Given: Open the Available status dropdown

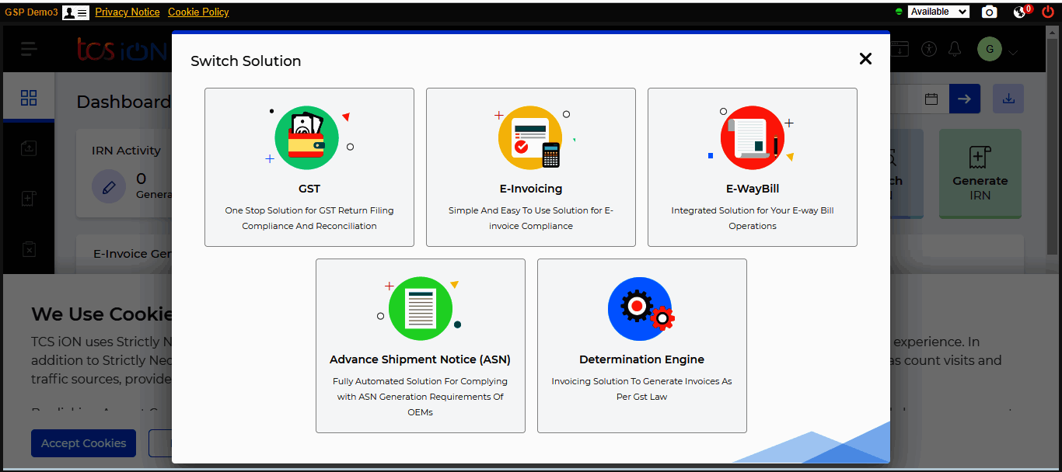Looking at the screenshot, I should tap(938, 12).
